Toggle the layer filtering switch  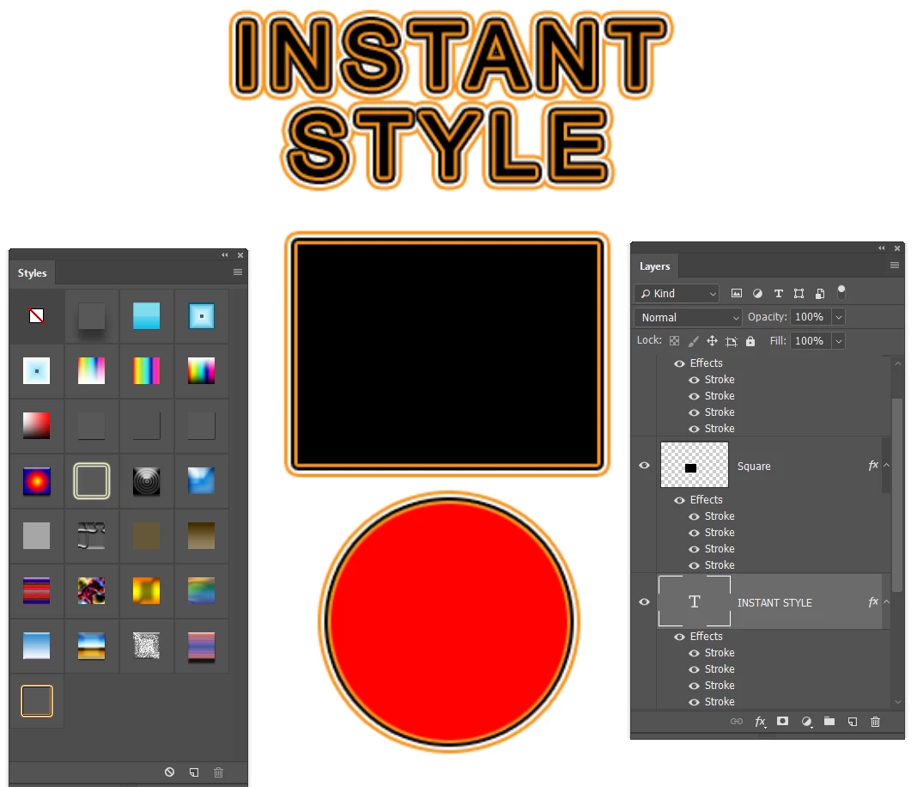(841, 292)
